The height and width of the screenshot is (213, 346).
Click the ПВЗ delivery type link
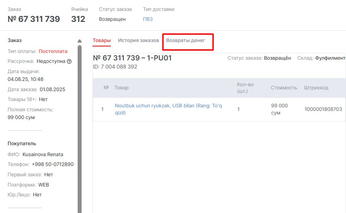pyautogui.click(x=148, y=19)
